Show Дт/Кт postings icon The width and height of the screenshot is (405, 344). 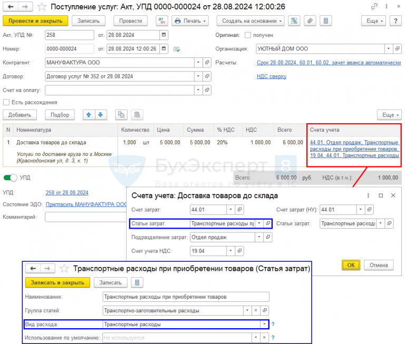(x=162, y=21)
